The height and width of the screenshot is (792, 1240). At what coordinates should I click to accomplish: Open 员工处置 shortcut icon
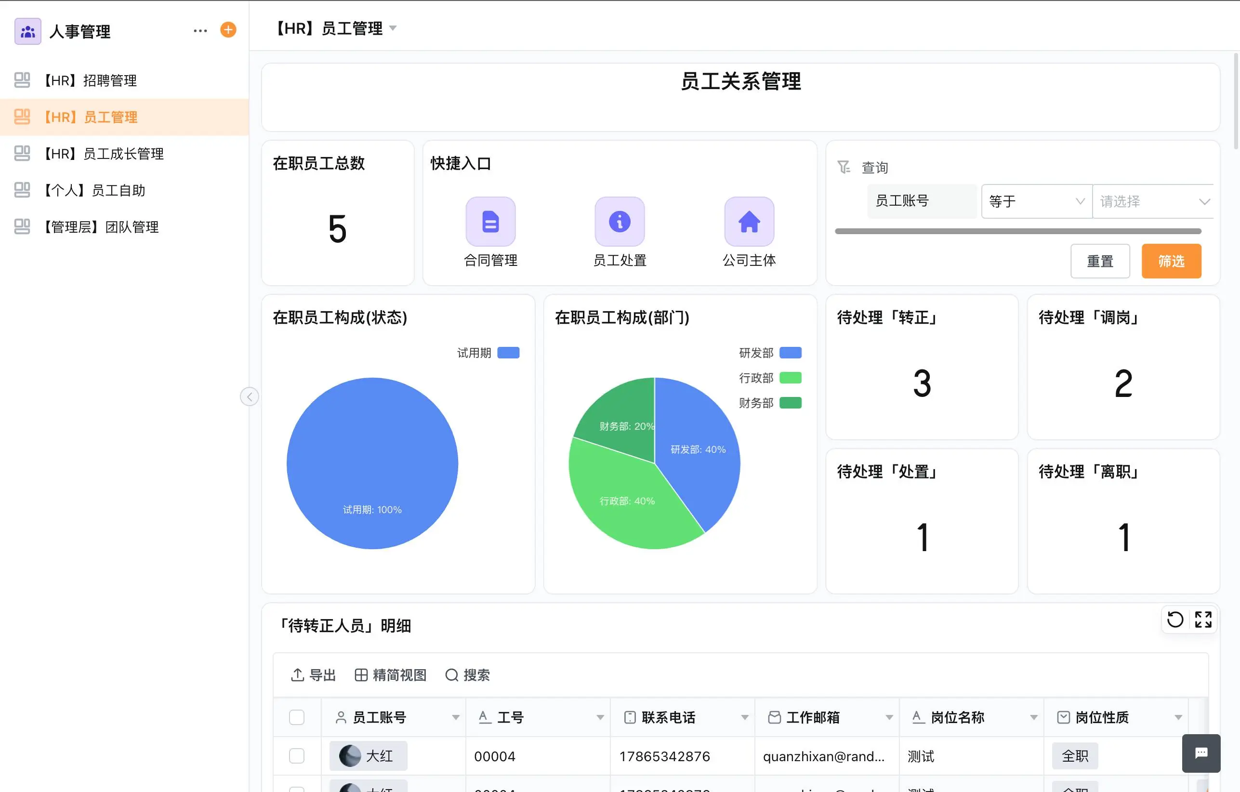[620, 222]
